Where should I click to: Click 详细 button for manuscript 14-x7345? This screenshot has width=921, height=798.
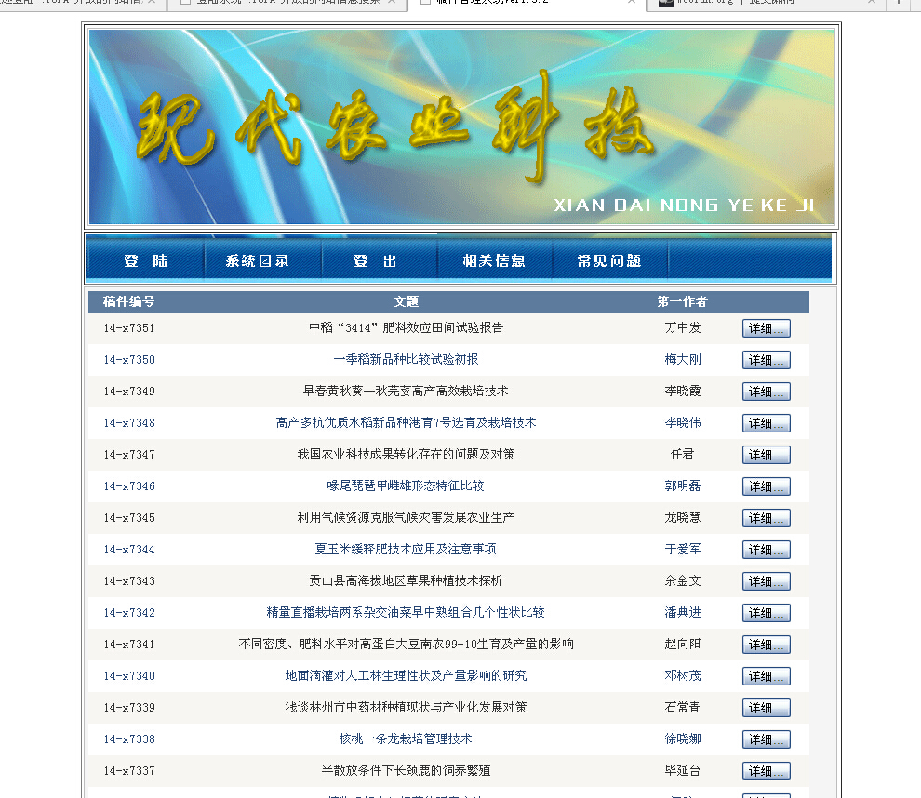pos(766,518)
